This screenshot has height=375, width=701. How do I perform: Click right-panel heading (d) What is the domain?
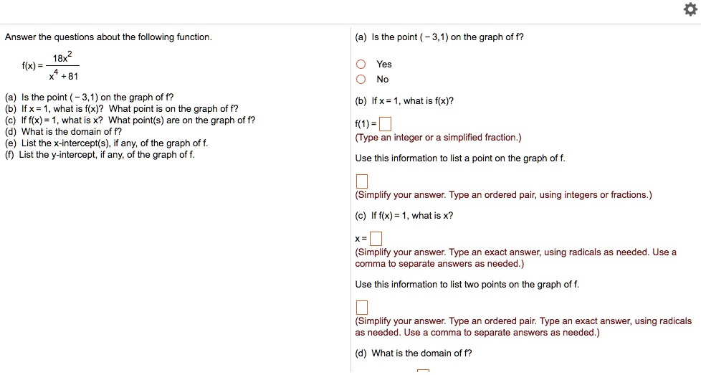pyautogui.click(x=413, y=353)
